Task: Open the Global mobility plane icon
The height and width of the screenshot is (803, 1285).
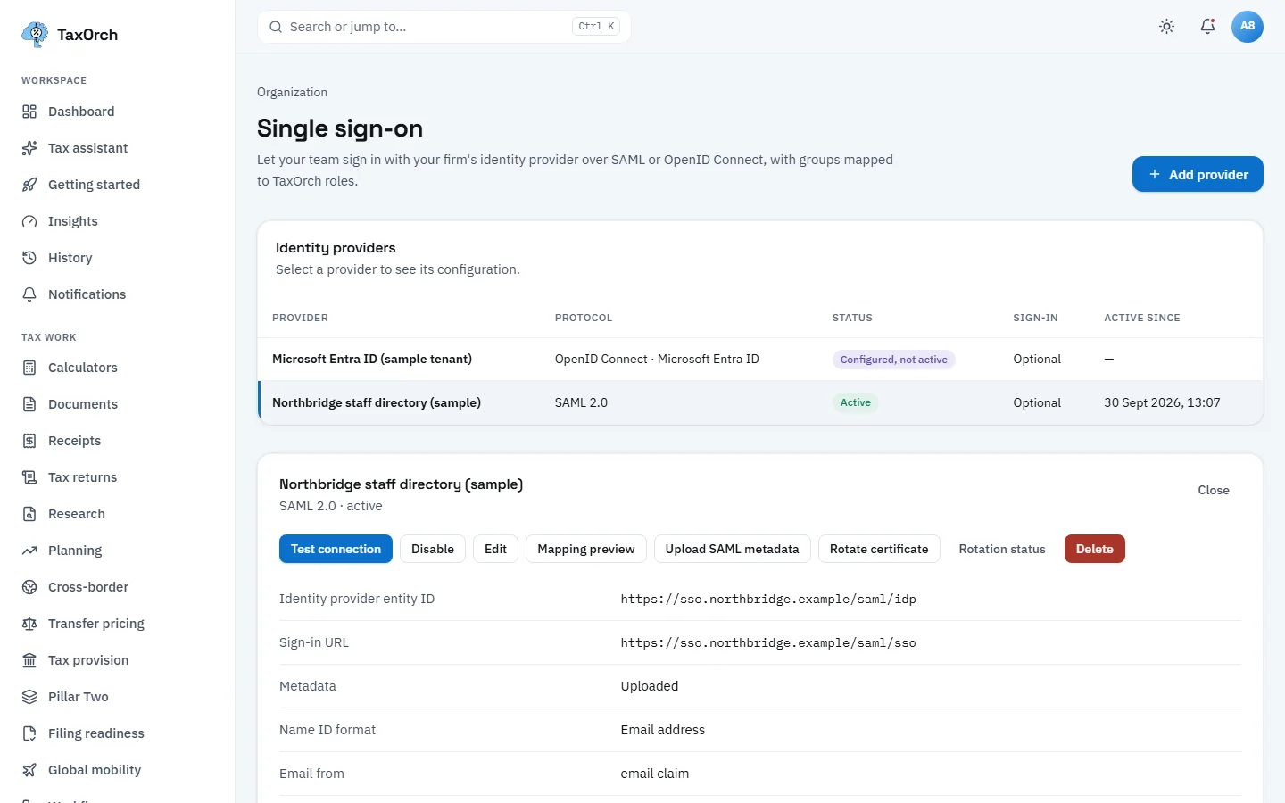Action: coord(29,770)
